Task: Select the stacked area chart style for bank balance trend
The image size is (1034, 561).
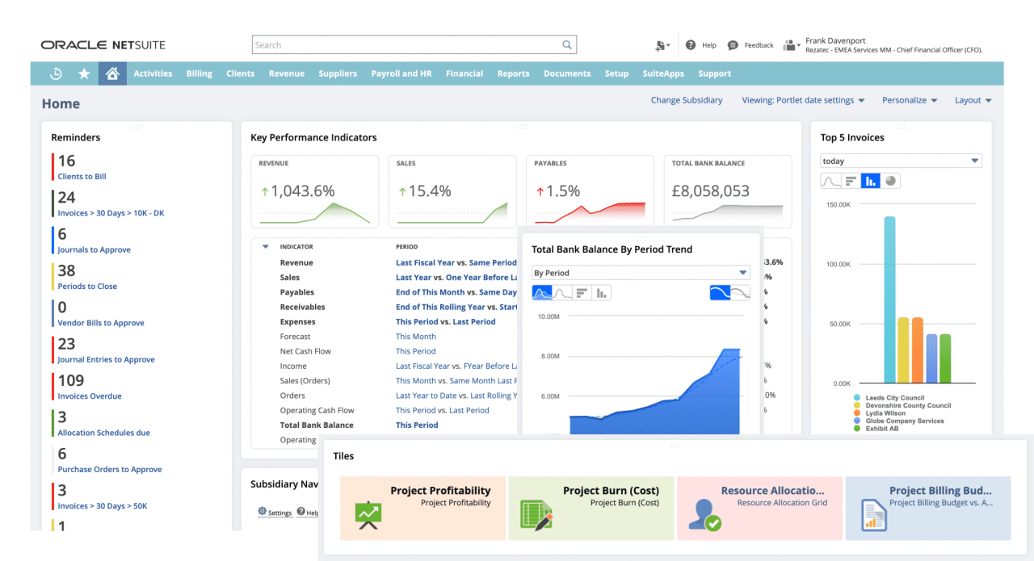Action: click(543, 292)
